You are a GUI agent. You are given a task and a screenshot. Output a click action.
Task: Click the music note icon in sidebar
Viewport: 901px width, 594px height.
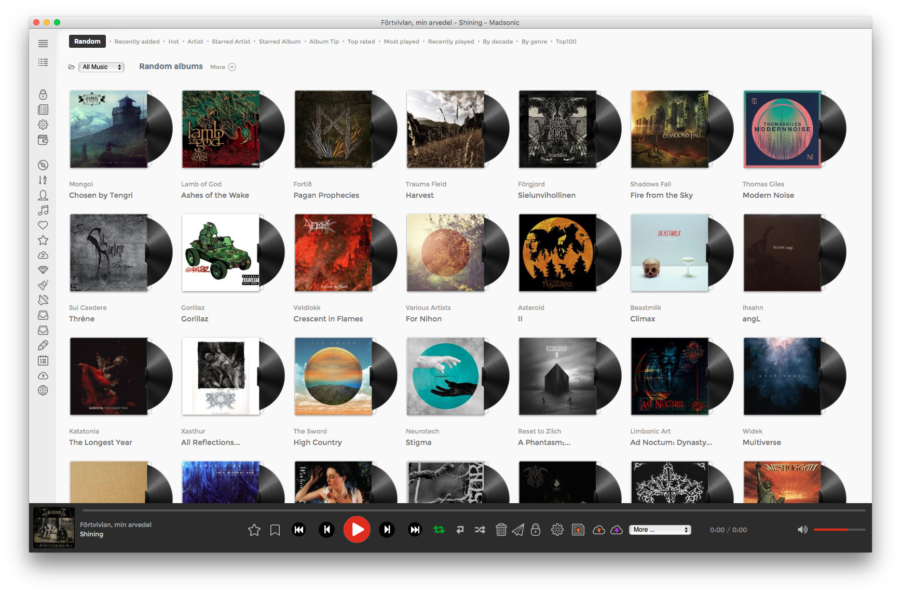43,210
